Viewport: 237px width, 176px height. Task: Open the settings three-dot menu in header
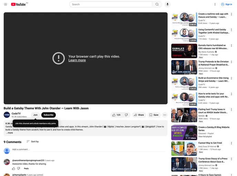(x=215, y=4)
